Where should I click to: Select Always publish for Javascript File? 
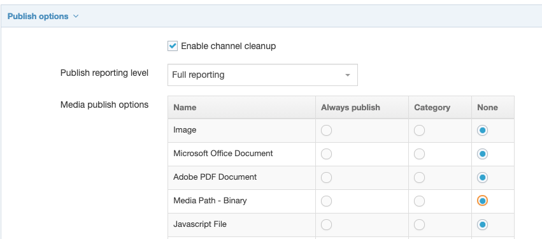326,224
